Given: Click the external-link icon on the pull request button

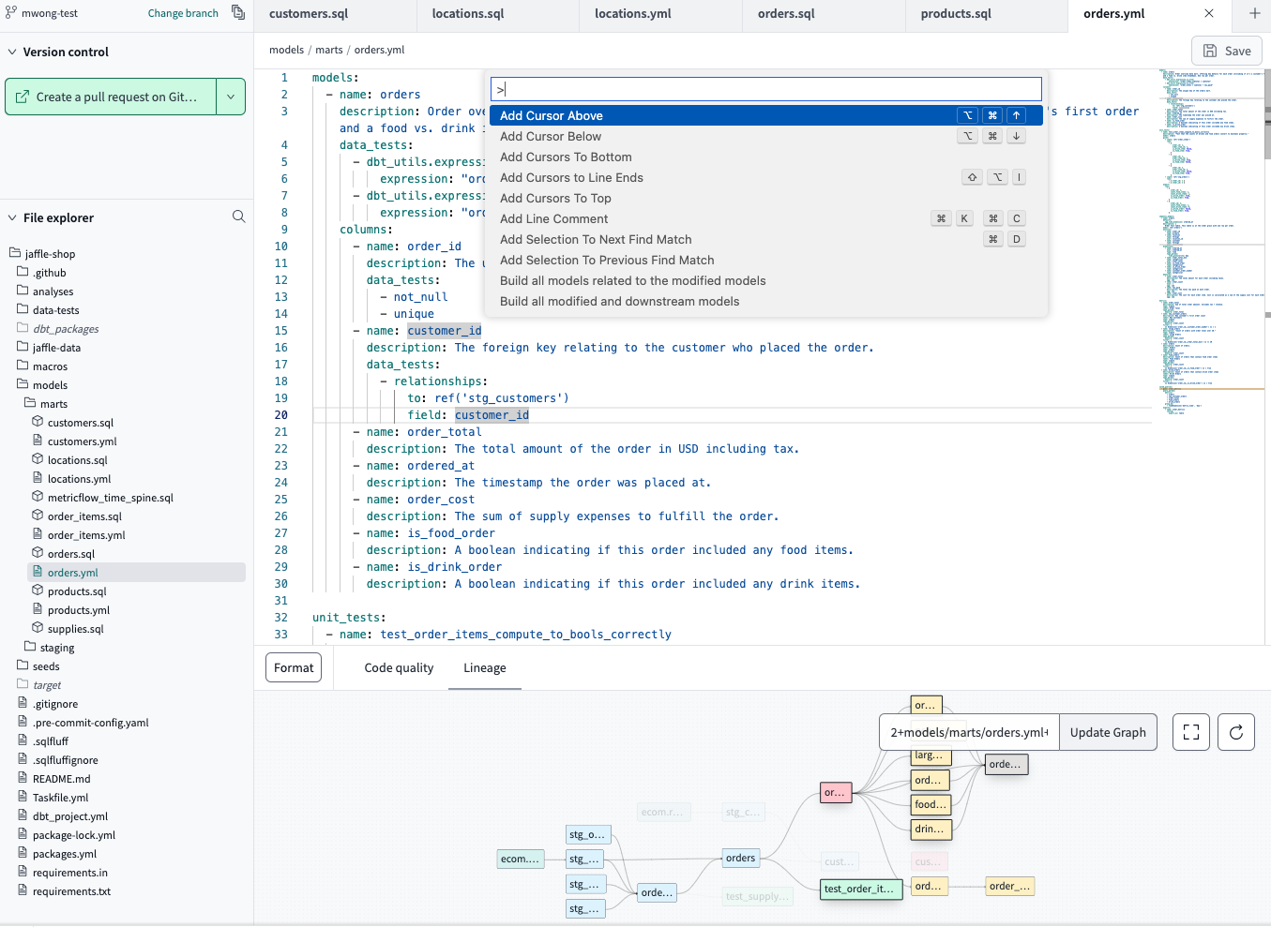Looking at the screenshot, I should [23, 97].
